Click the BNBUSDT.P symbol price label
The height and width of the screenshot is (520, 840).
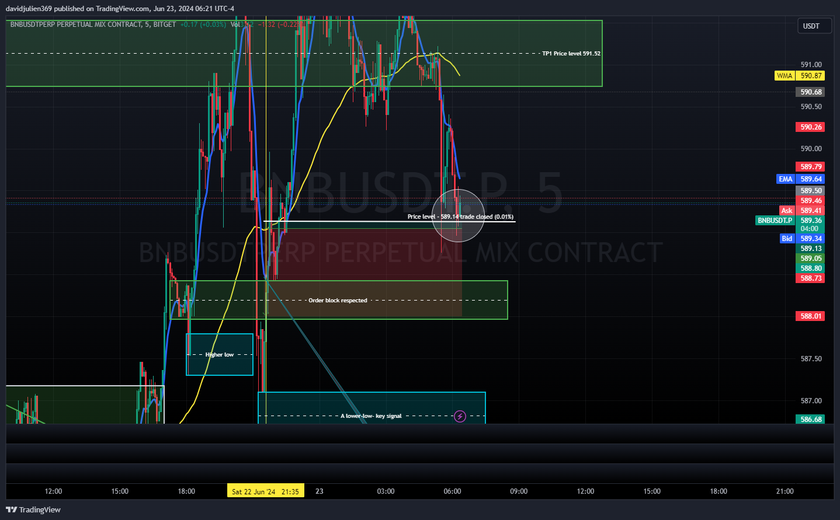(x=775, y=221)
